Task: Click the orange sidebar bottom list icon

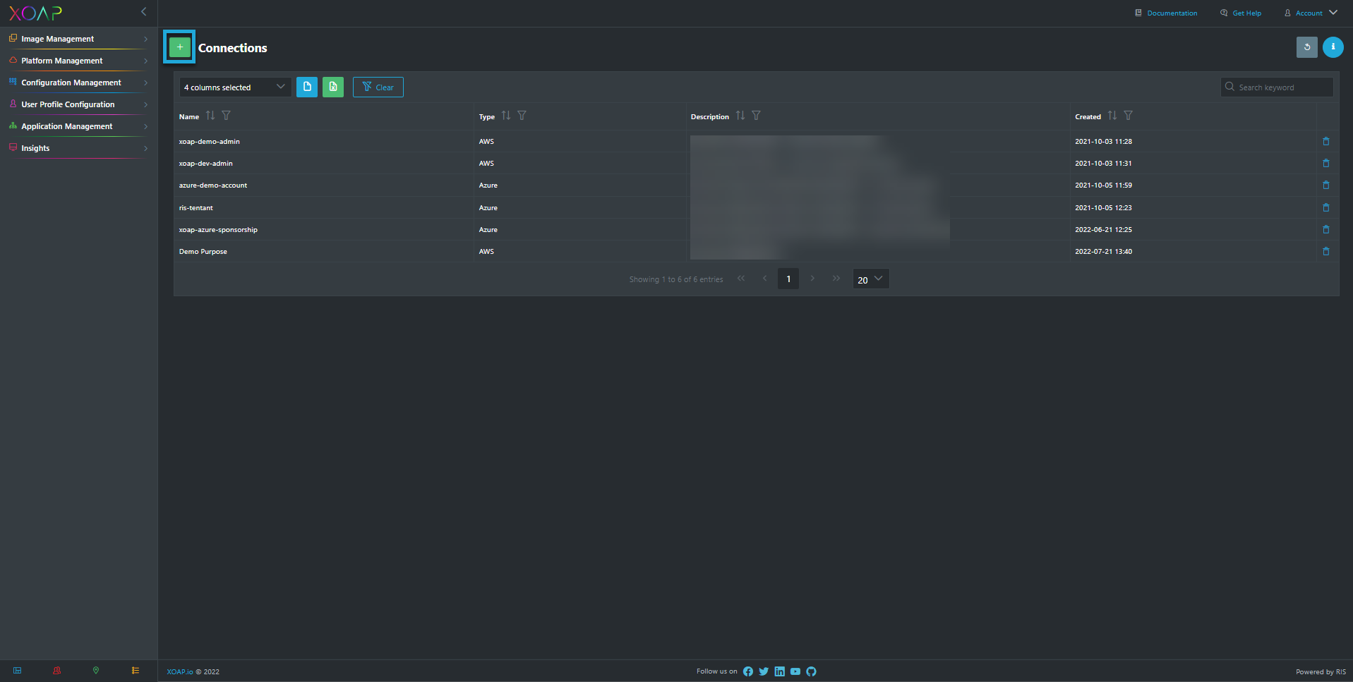Action: (x=136, y=671)
